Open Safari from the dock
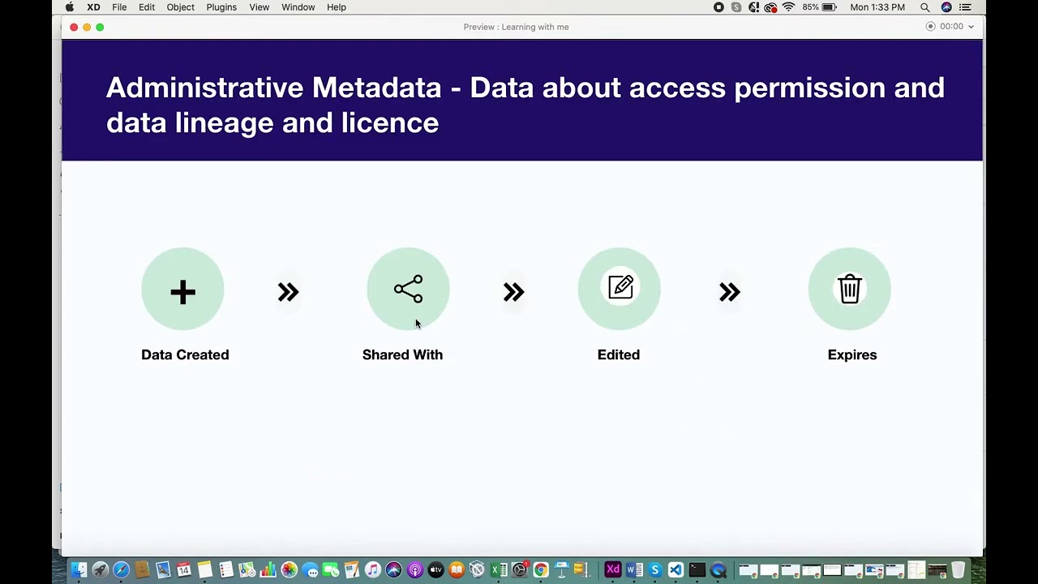The height and width of the screenshot is (584, 1038). [x=122, y=570]
